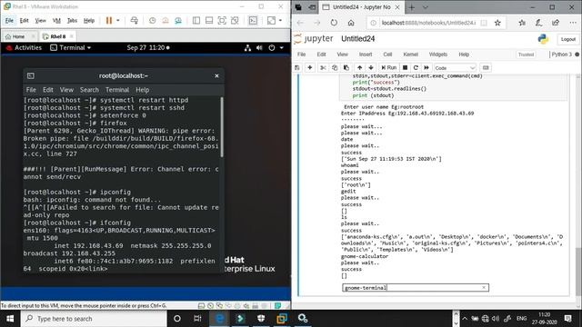Open Terminal menu in terminal window menubar
The width and height of the screenshot is (582, 327).
tap(117, 90)
